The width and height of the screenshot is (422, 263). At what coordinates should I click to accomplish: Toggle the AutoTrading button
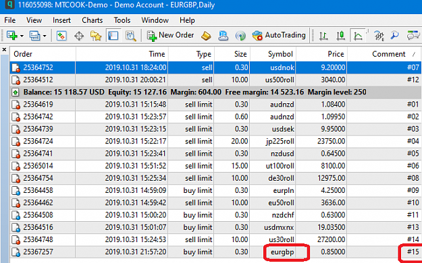coord(279,35)
